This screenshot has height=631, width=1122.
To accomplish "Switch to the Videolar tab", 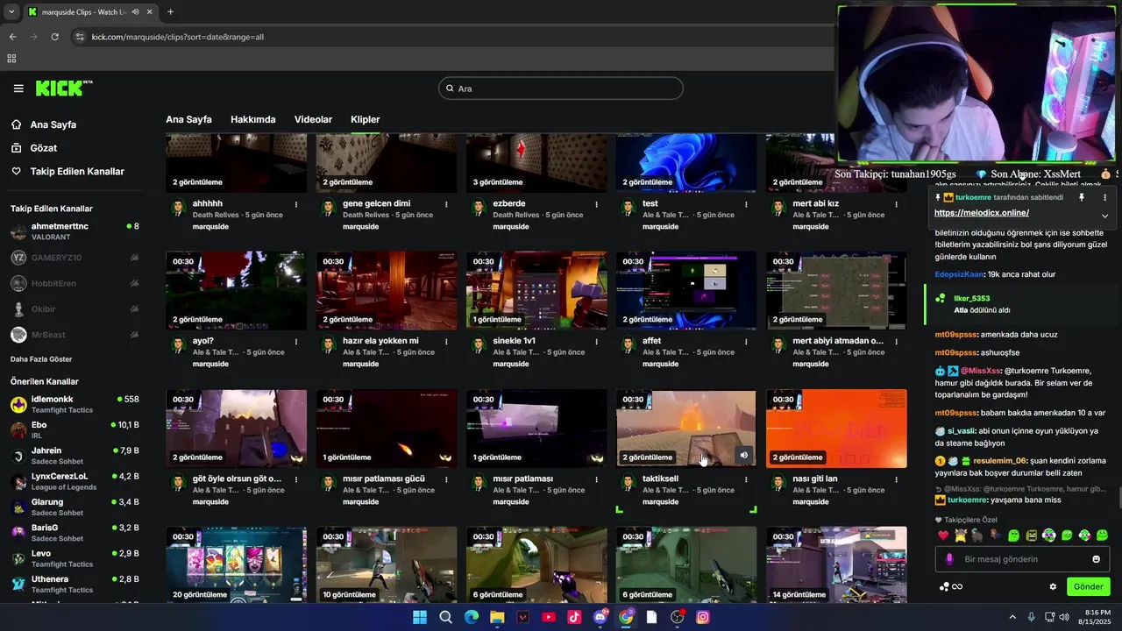I will [x=313, y=119].
